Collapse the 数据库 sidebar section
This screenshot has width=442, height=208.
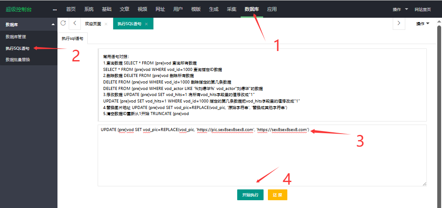53,25
